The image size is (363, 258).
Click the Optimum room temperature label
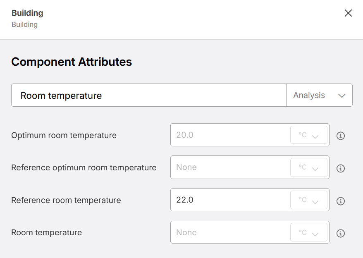[x=64, y=135]
